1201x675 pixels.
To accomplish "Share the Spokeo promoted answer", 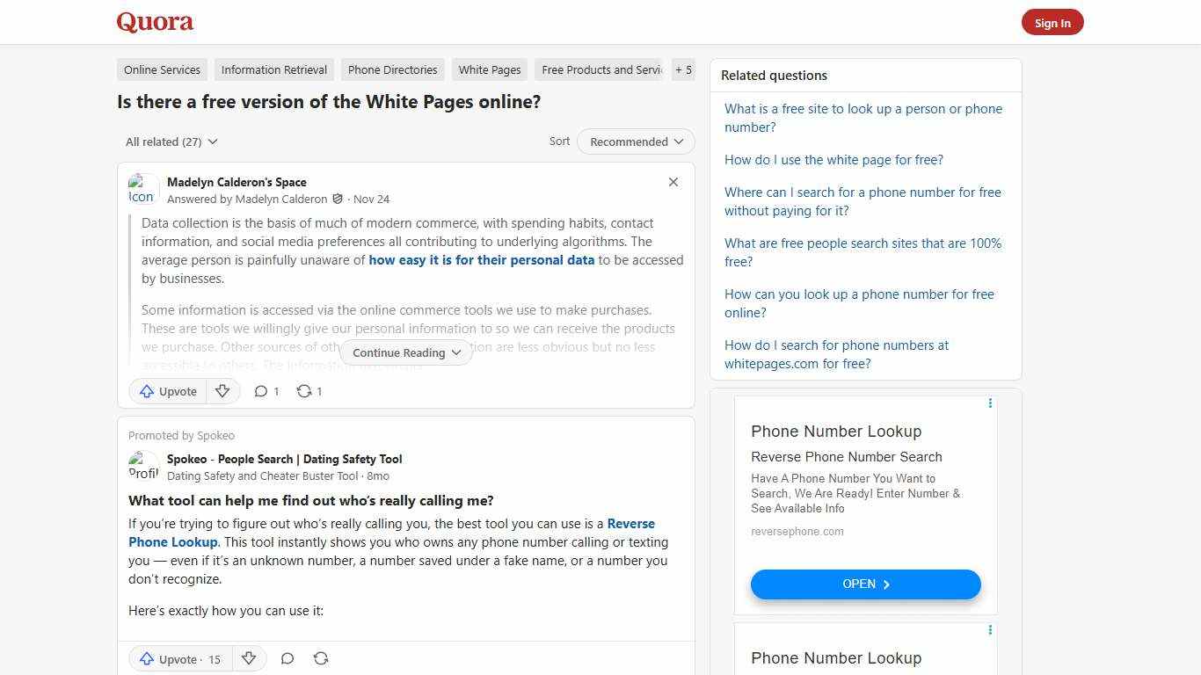I will tap(321, 658).
